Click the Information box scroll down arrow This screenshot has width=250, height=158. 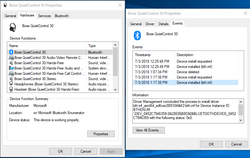coord(241,120)
